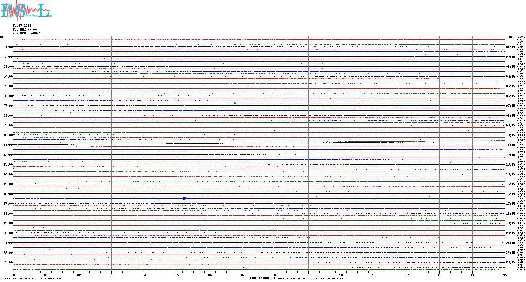The width and height of the screenshot is (526, 282).
Task: Click the 01:00 hour label on left
Action: (8, 47)
